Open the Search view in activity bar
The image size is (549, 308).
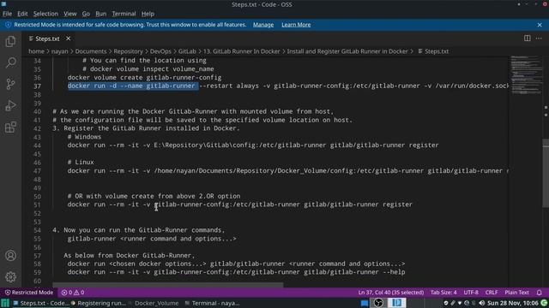click(x=10, y=62)
